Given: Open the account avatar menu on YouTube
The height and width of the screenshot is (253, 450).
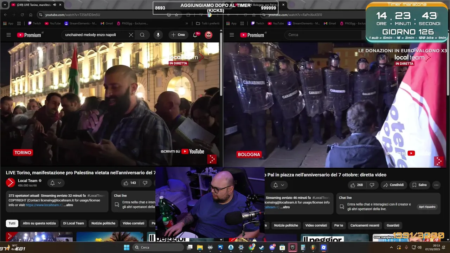Looking at the screenshot, I should coord(208,35).
